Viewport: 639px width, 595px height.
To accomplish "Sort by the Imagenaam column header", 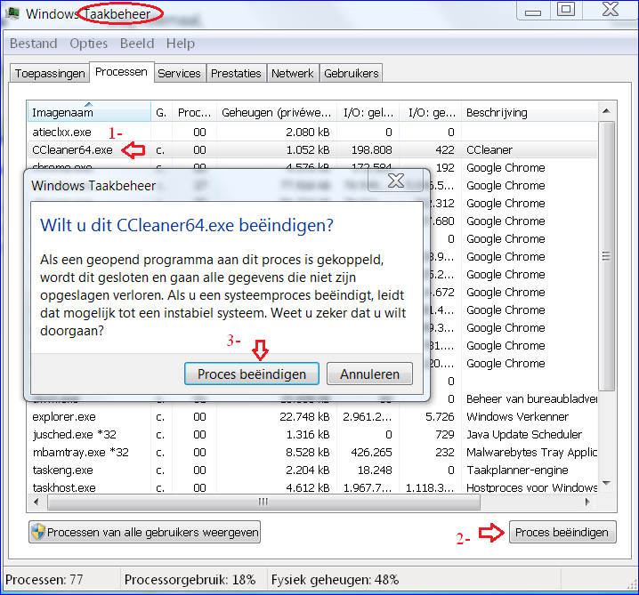I will 89,112.
